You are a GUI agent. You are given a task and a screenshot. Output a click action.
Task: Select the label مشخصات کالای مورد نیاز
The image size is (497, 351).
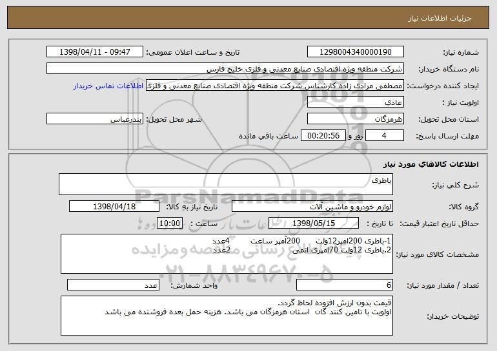tap(438, 254)
